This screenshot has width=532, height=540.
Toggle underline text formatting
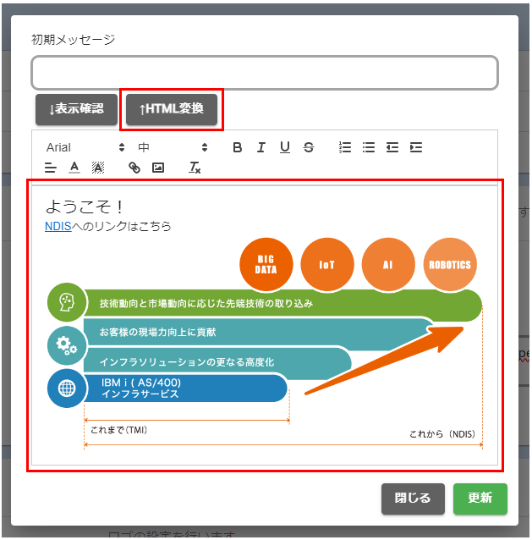pyautogui.click(x=285, y=147)
